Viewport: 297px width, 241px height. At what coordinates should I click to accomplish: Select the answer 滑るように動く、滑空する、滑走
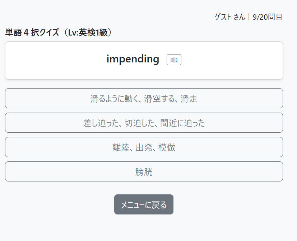pos(144,98)
